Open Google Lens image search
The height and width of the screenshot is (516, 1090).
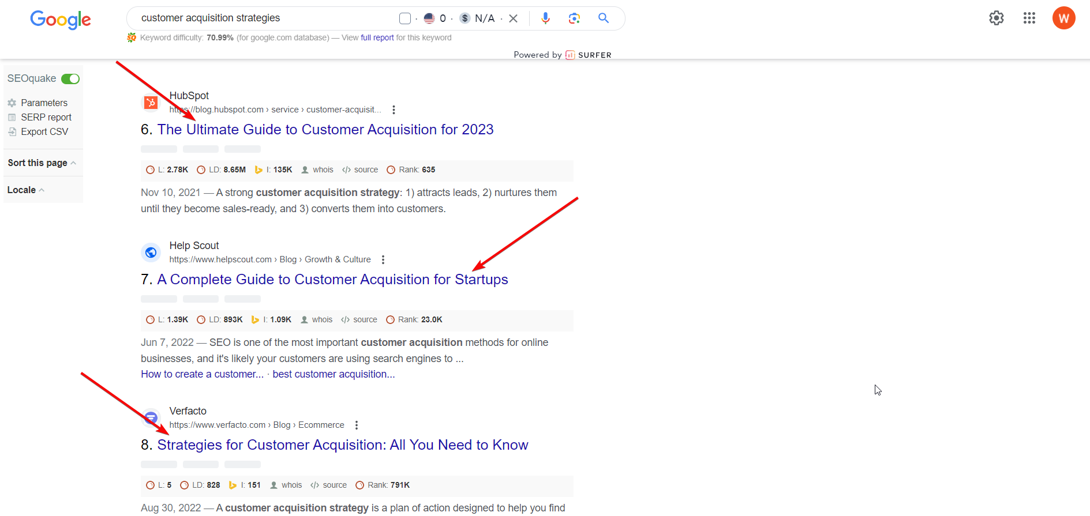click(574, 18)
